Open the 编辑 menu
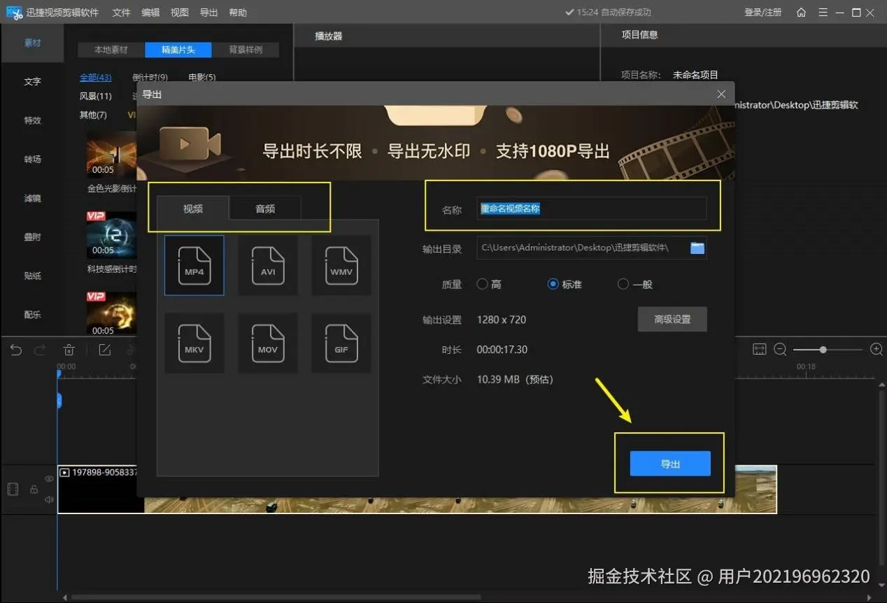 pos(150,13)
